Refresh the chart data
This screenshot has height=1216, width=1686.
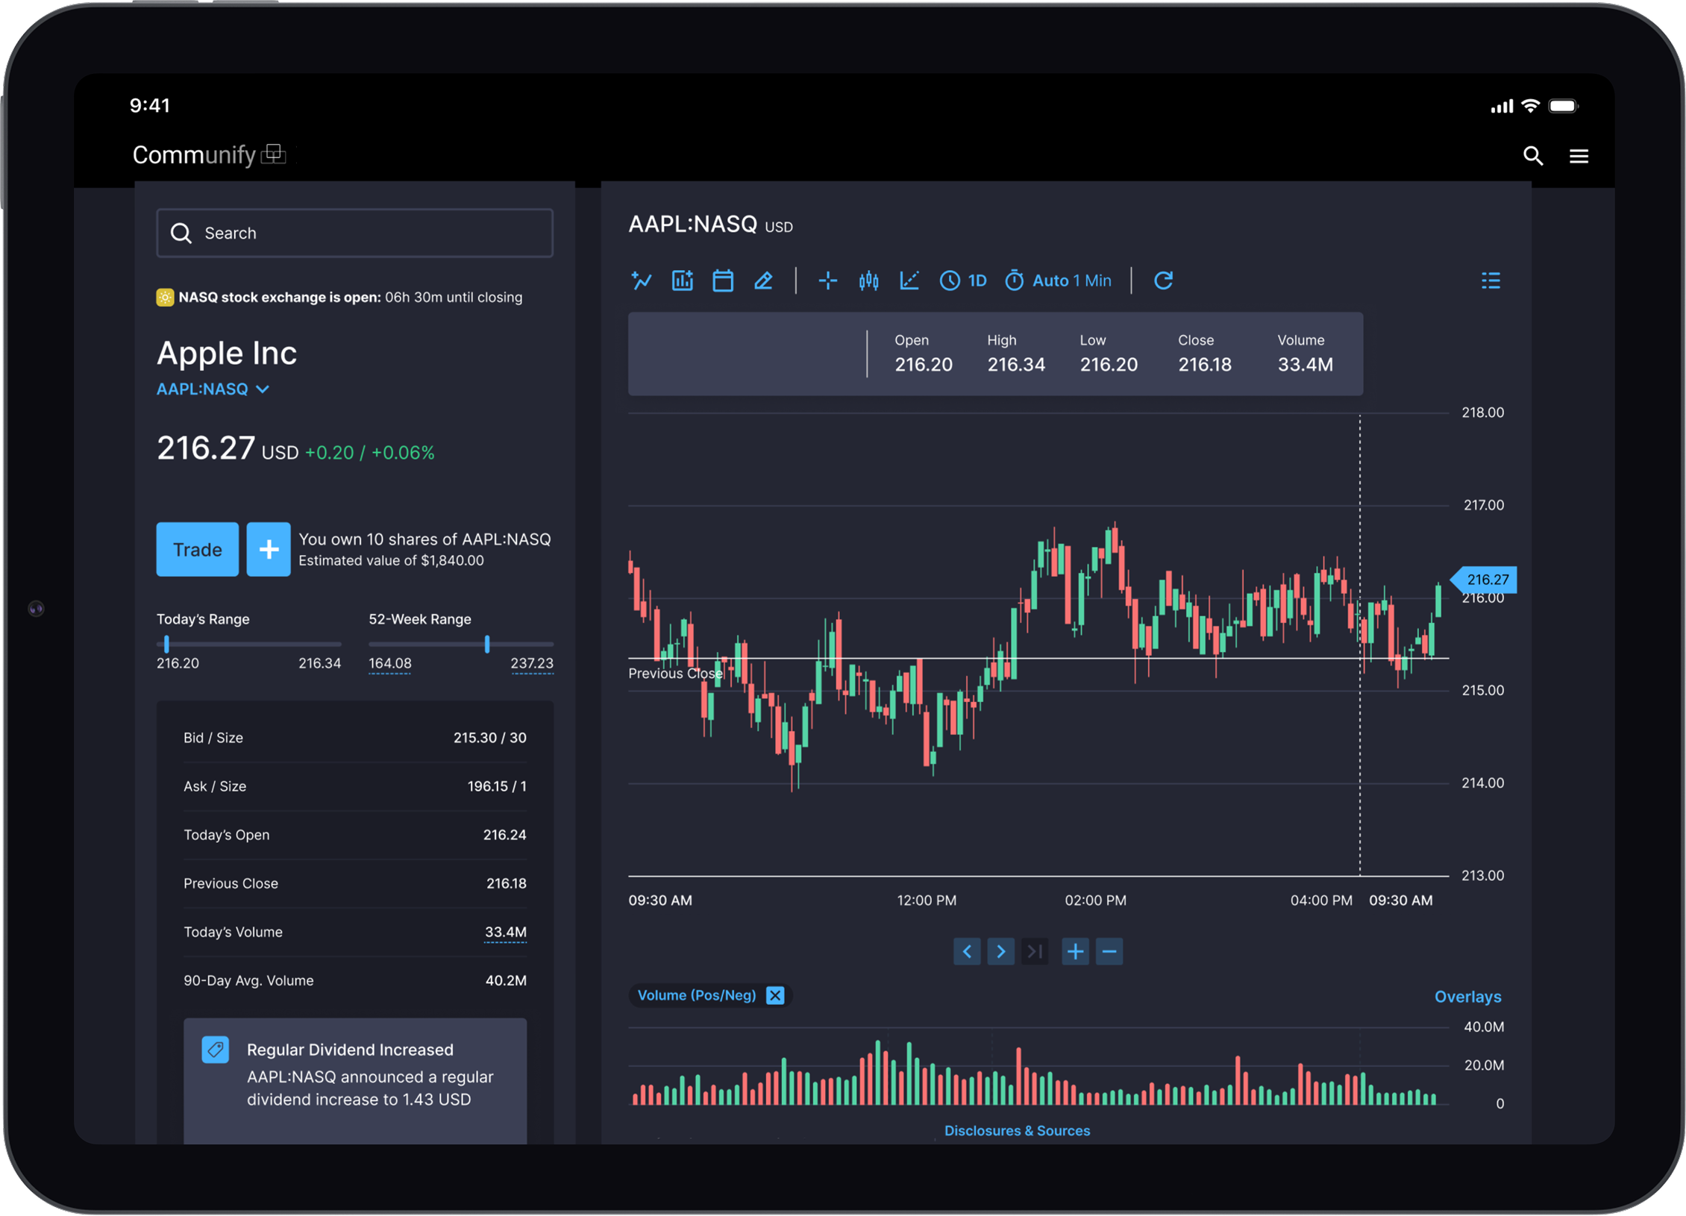point(1163,281)
